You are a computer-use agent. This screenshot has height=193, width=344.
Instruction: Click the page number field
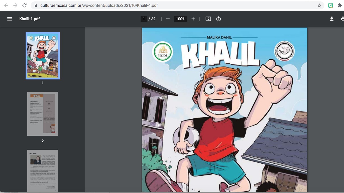click(144, 19)
